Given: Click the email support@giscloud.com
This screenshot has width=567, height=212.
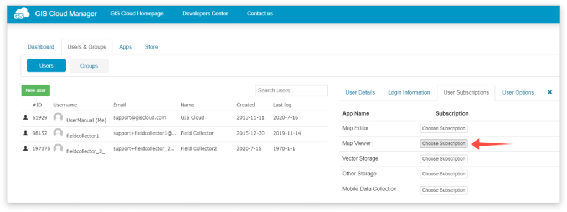Looking at the screenshot, I should coord(139,117).
